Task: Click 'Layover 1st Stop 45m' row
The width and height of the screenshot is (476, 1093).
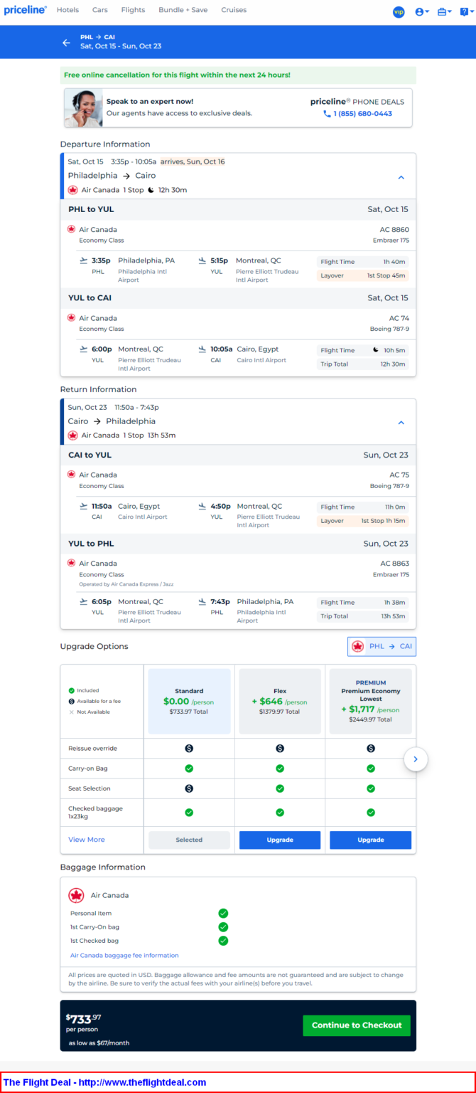Action: (x=363, y=275)
